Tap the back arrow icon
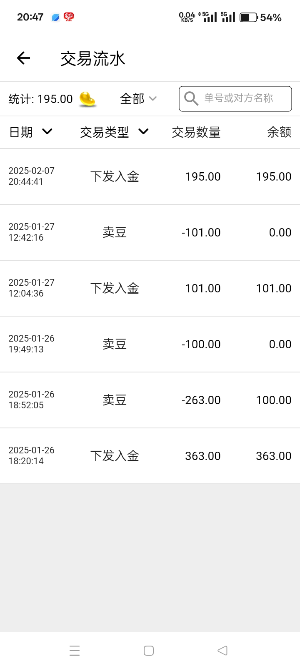 point(24,58)
